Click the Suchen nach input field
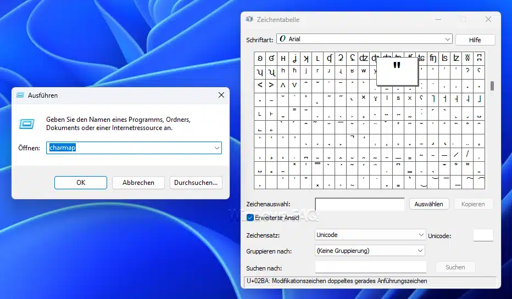The width and height of the screenshot is (512, 299). (371, 267)
